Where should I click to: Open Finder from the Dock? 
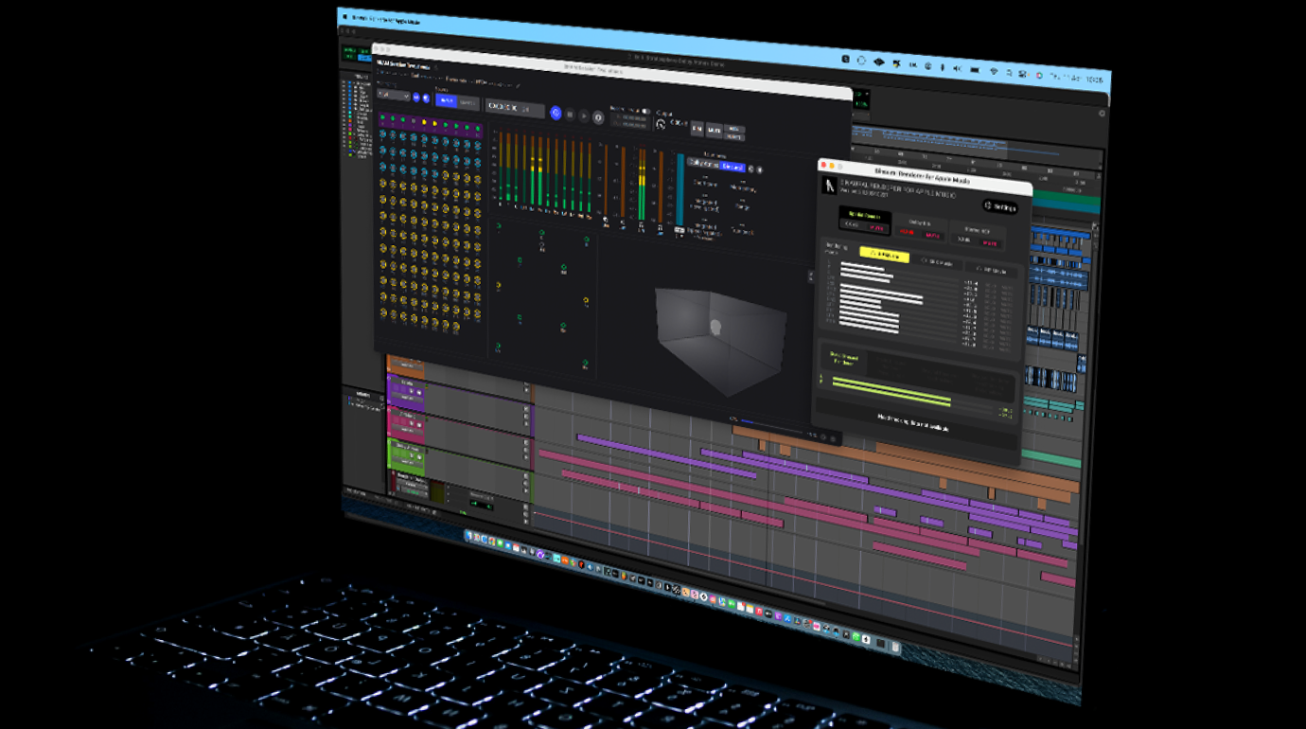point(469,537)
